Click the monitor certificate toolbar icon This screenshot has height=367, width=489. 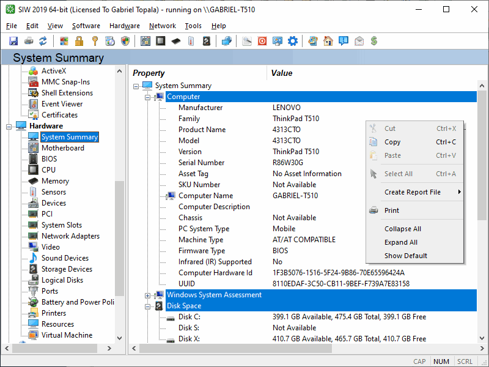pyautogui.click(x=278, y=41)
